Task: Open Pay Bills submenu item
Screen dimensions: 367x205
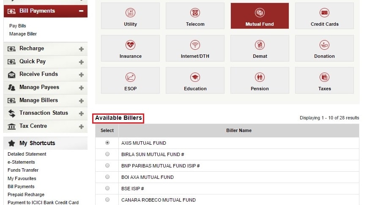Action: (x=18, y=26)
